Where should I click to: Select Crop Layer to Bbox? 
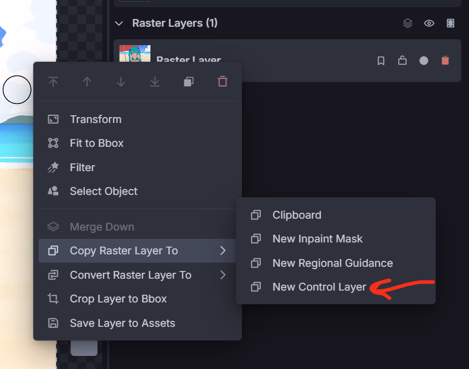pyautogui.click(x=137, y=299)
